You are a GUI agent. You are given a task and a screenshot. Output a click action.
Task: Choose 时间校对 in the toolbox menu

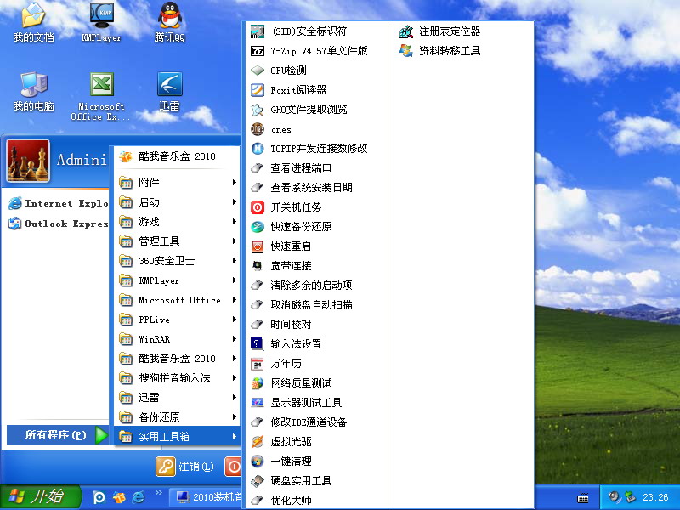(x=316, y=325)
